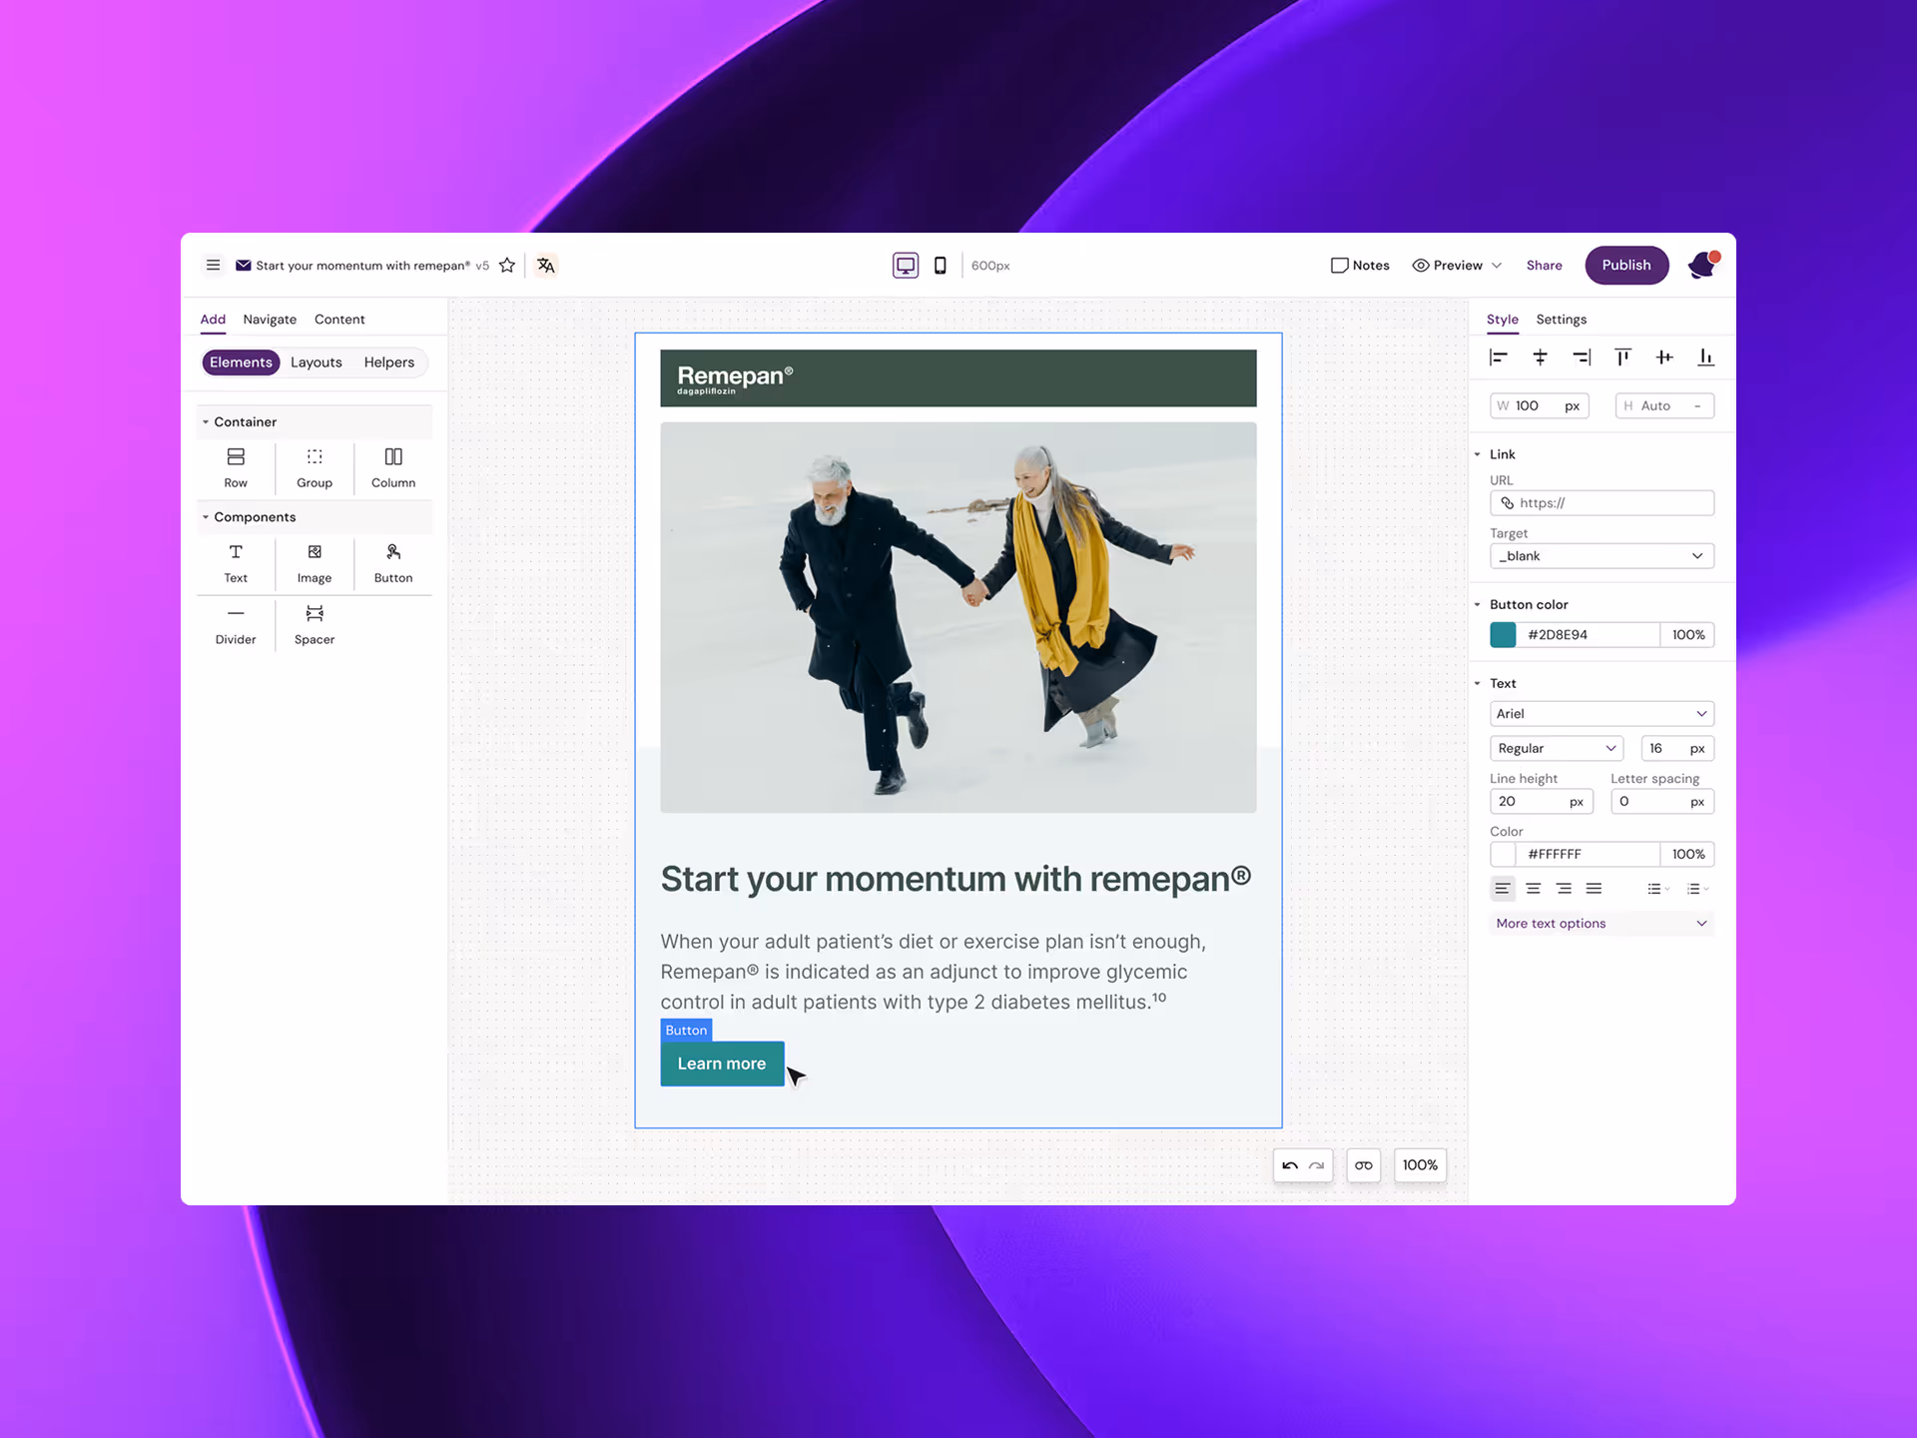1917x1438 pixels.
Task: Select desktop view toggle
Action: click(x=905, y=265)
